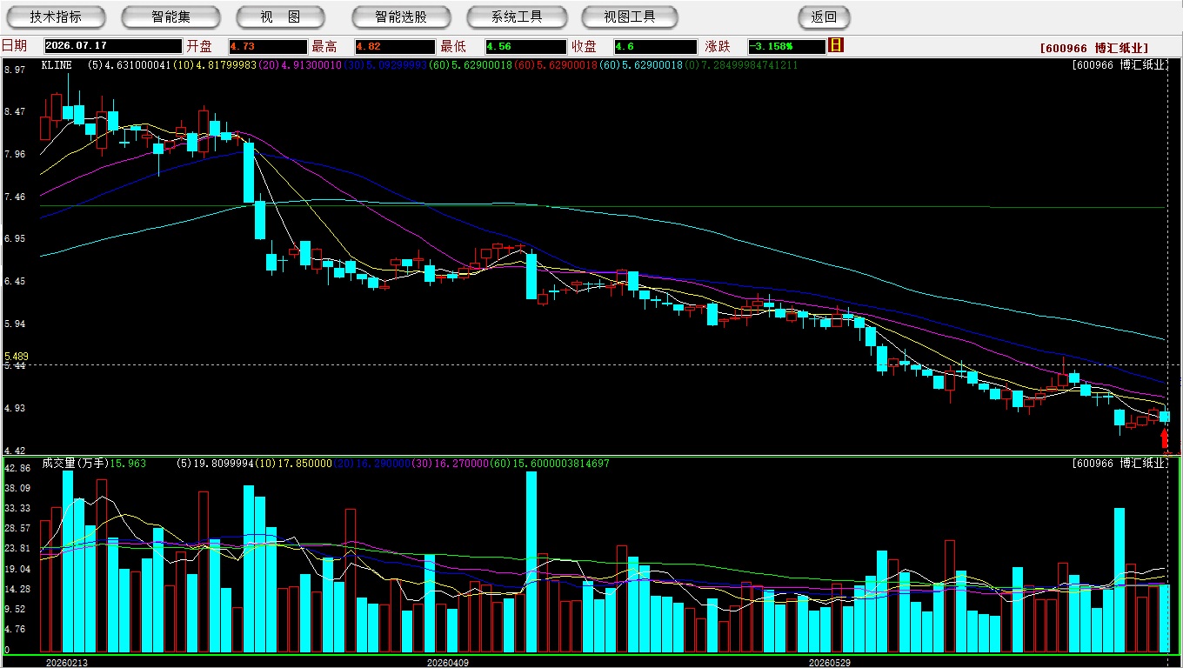Click the 成交量(万手) volume label
1183x668 pixels.
point(76,464)
